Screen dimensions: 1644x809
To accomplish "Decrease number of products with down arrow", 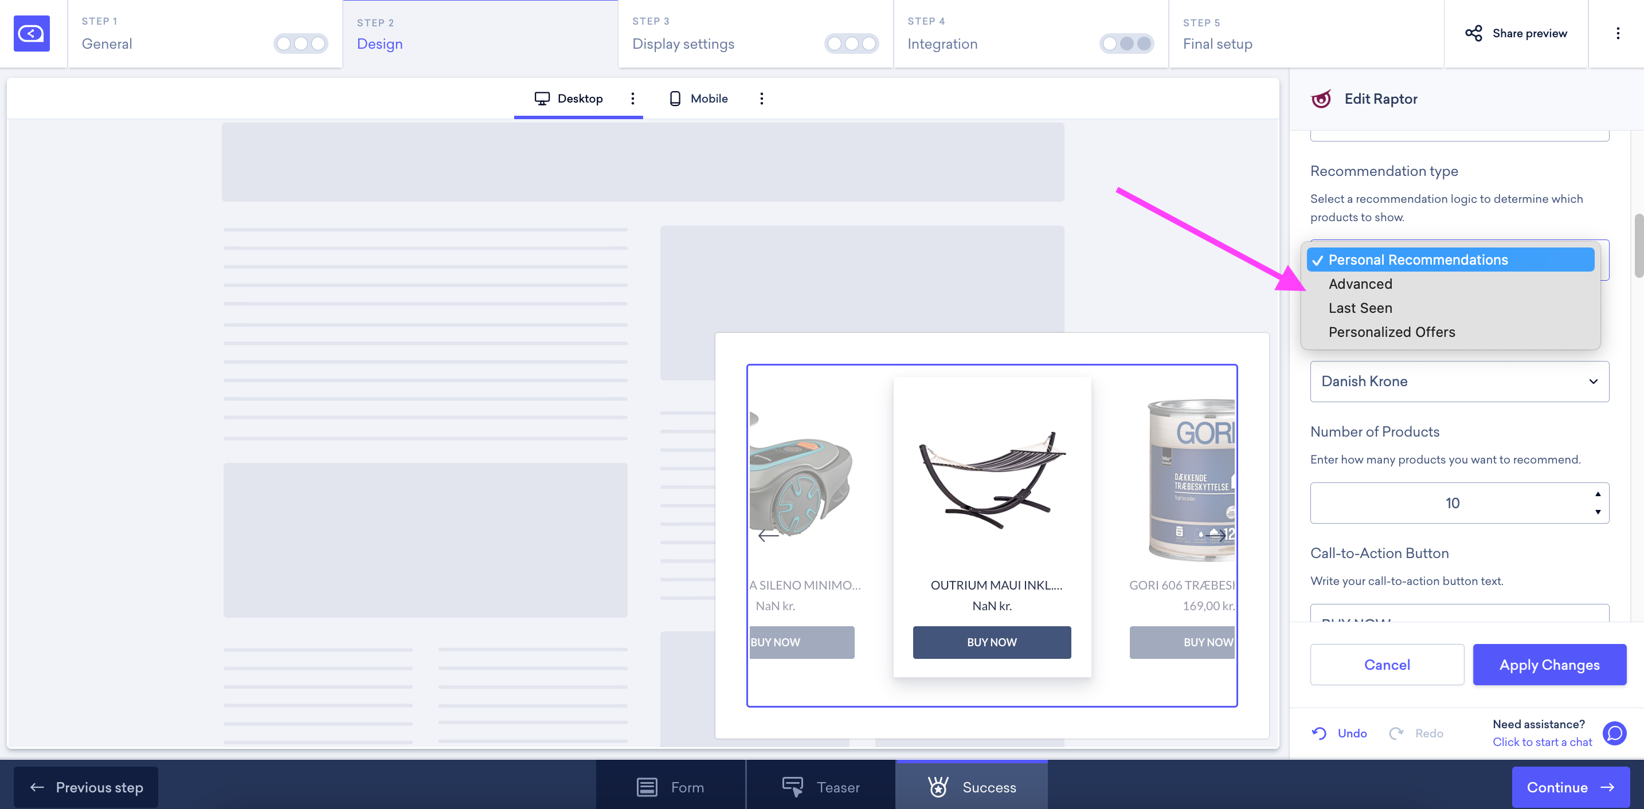I will pyautogui.click(x=1598, y=512).
